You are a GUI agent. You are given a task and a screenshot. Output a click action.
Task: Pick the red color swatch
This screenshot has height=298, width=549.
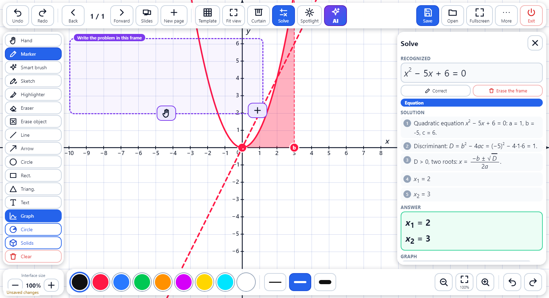(101, 282)
